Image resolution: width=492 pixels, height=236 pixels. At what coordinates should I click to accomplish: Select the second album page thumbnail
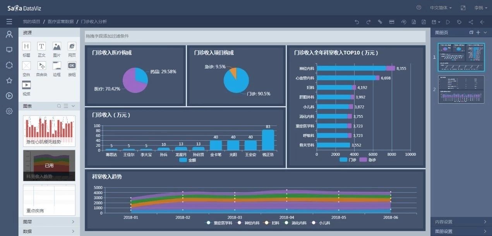coord(461,89)
